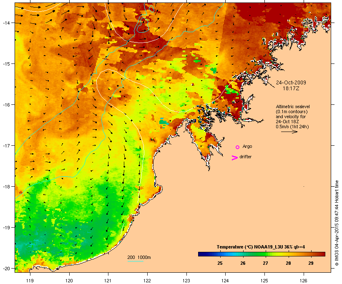This screenshot has width=342, height=284.
Task: Click the longitude axis label '121'
Action: pyautogui.click(x=108, y=281)
